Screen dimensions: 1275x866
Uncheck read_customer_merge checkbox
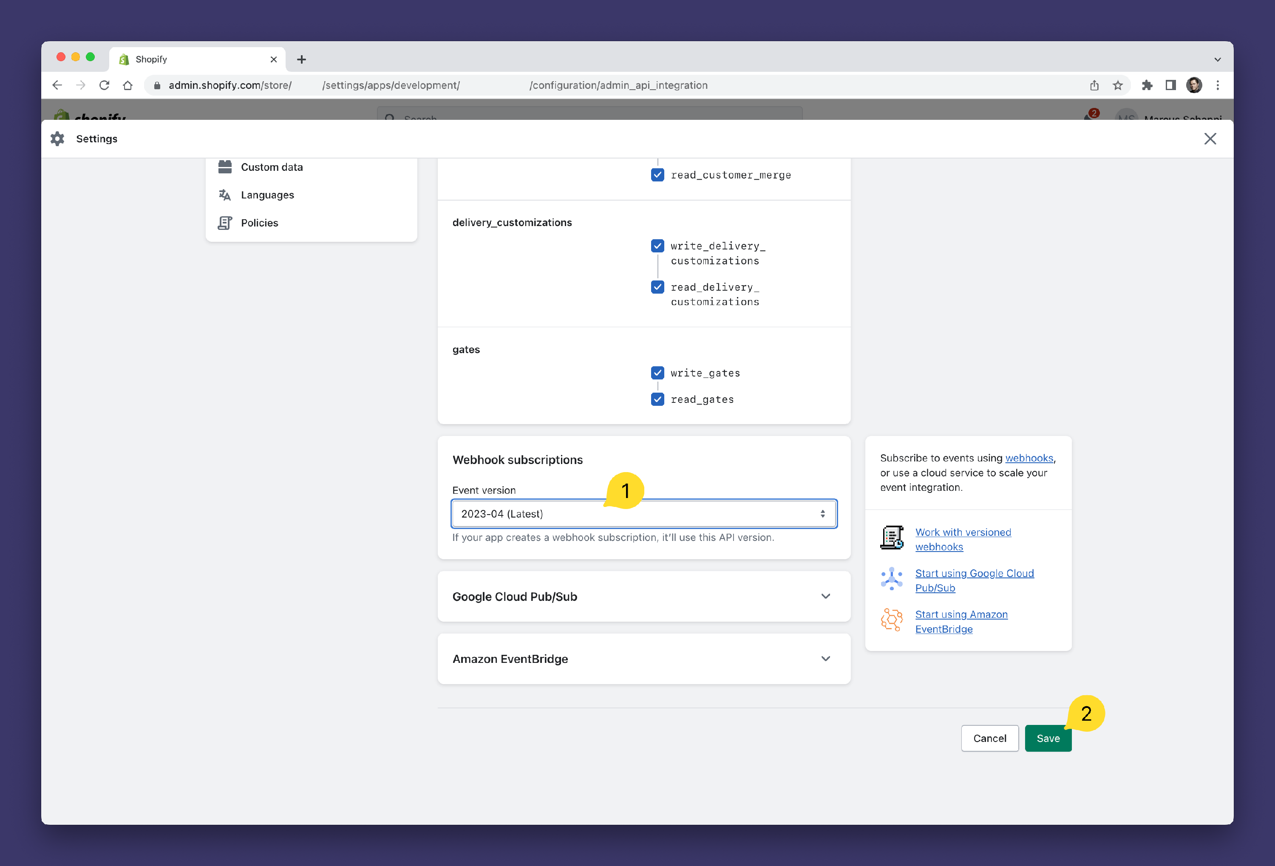[x=657, y=175]
